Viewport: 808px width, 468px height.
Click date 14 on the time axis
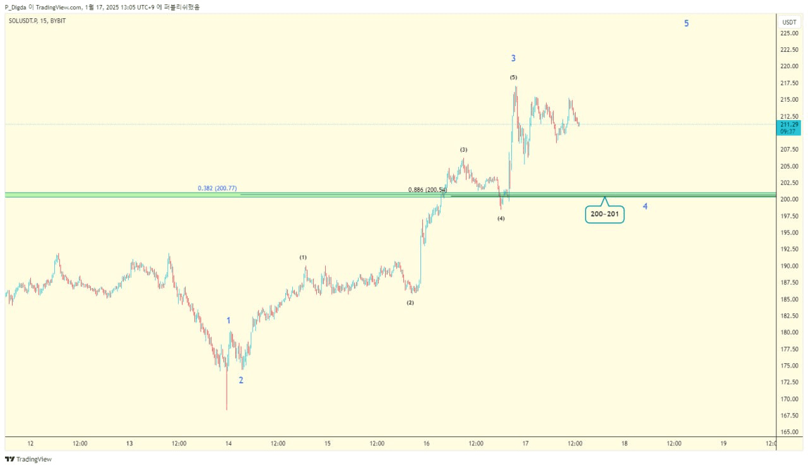(229, 443)
